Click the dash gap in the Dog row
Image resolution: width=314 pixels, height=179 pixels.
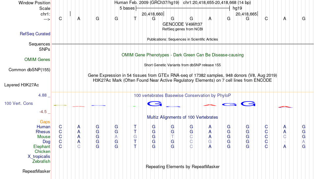coord(285,142)
